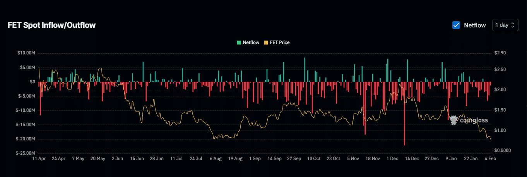Click the FET Spot Inflow/Outflow title

(51, 25)
